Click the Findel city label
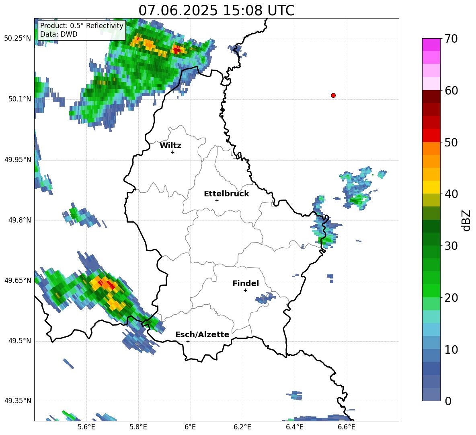 (246, 283)
